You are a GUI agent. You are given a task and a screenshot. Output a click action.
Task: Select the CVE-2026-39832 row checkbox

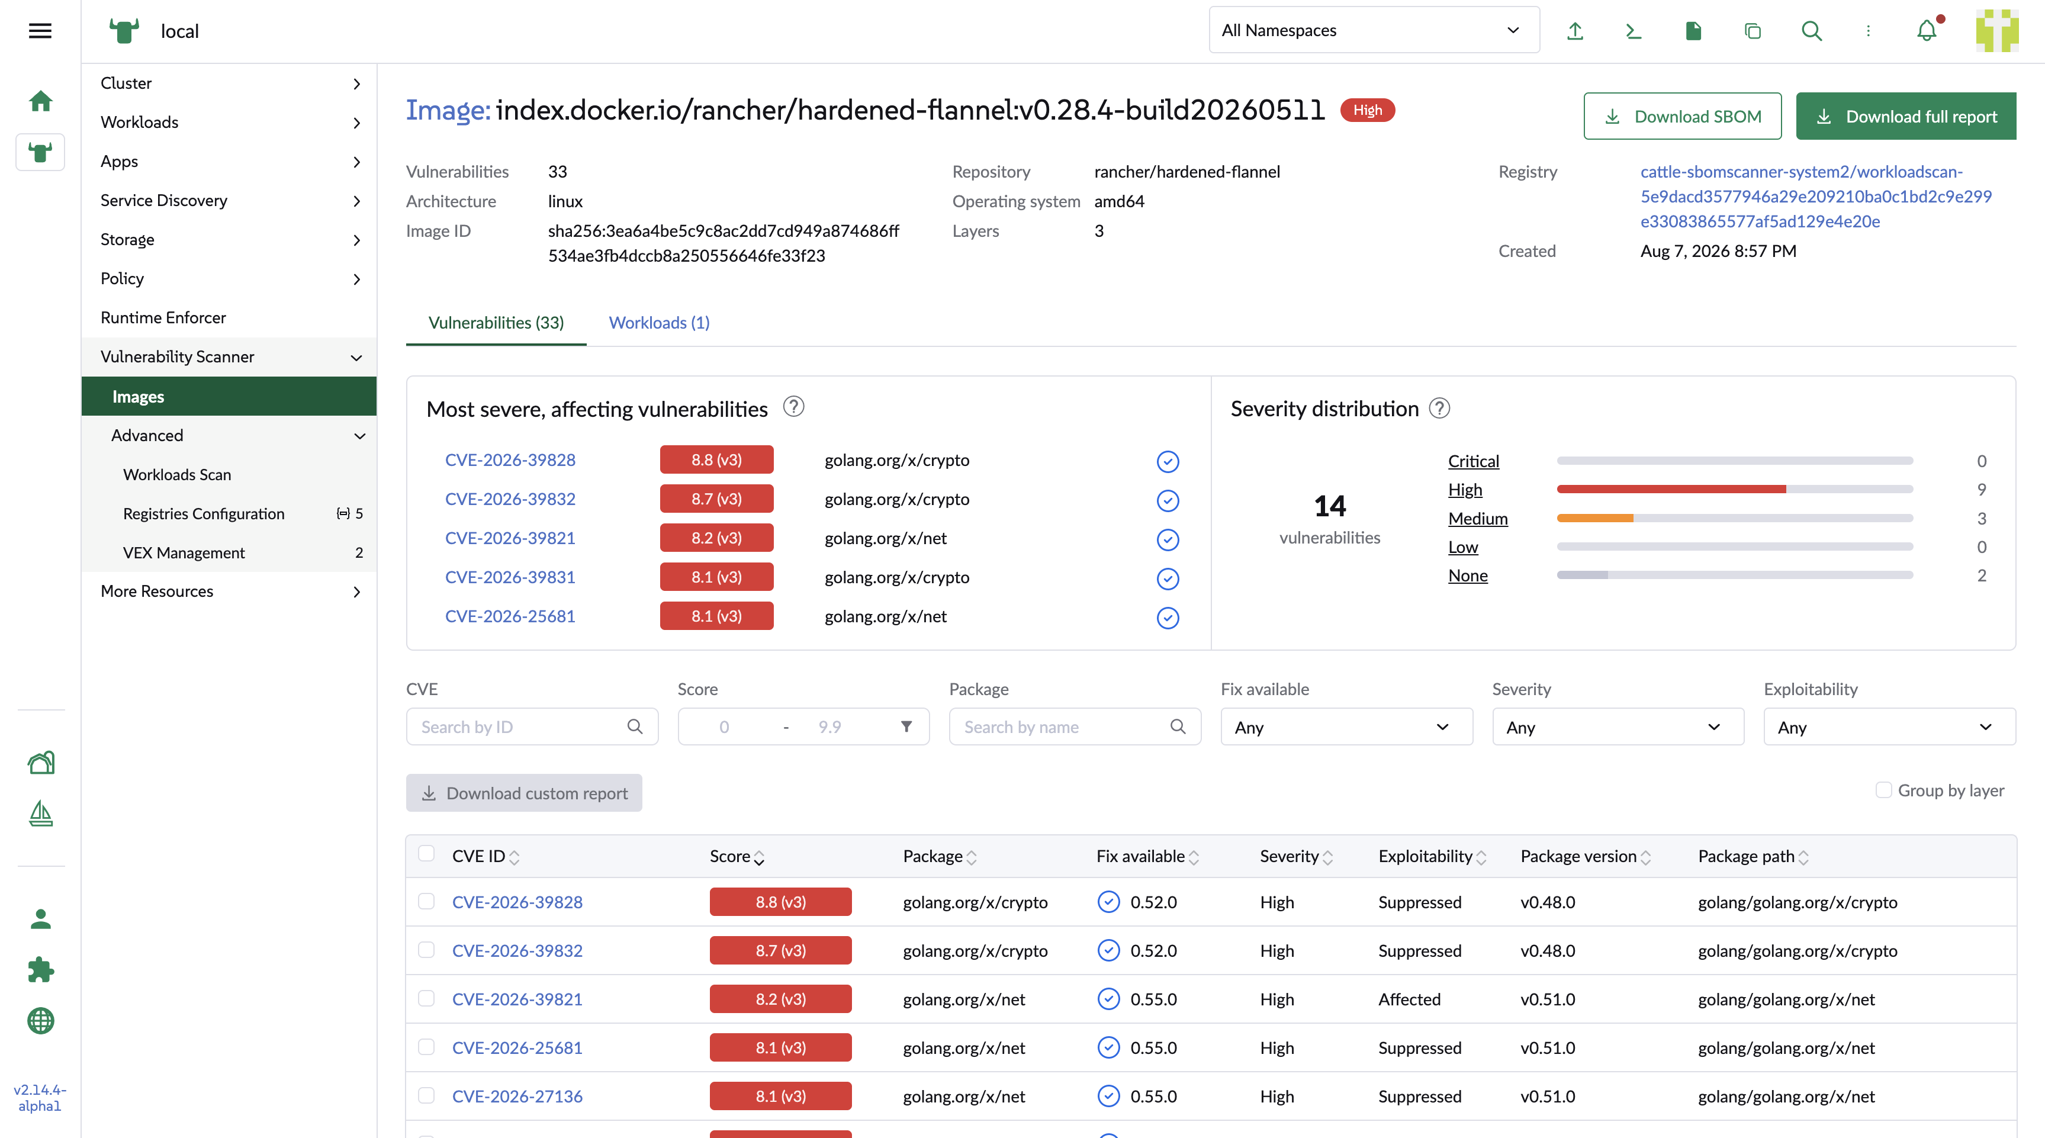coord(426,950)
